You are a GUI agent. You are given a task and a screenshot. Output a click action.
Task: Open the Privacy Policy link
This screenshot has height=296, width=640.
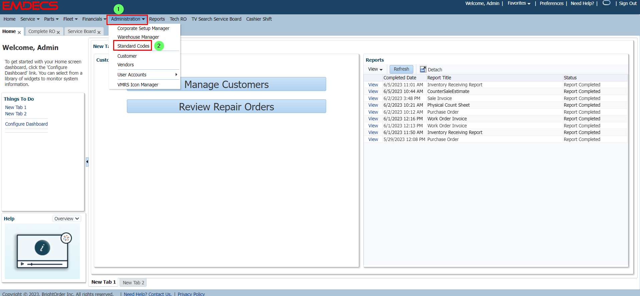[x=191, y=294]
